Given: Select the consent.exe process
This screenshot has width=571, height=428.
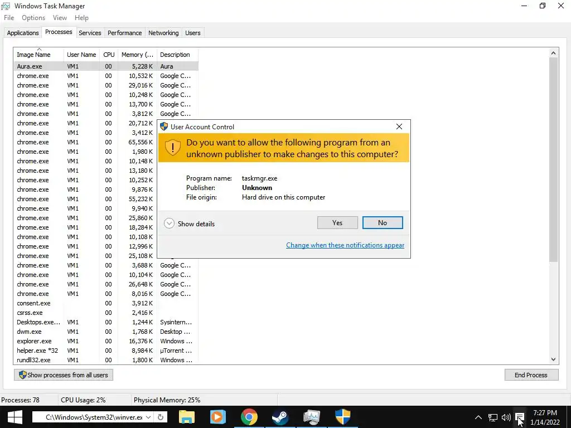Looking at the screenshot, I should pos(106,303).
